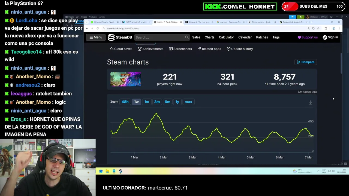Screen dimensions: 349x196
Task: Open a new browser tab with plus
Action: click(312, 22)
